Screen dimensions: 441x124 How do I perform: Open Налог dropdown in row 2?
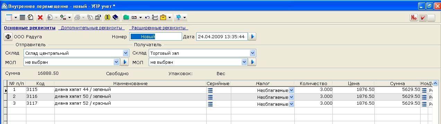coord(291,97)
